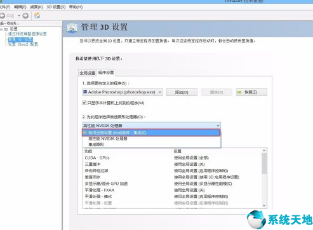Switch to the 全局设置 tab
Viewport: 313px width, 230px height.
point(87,73)
